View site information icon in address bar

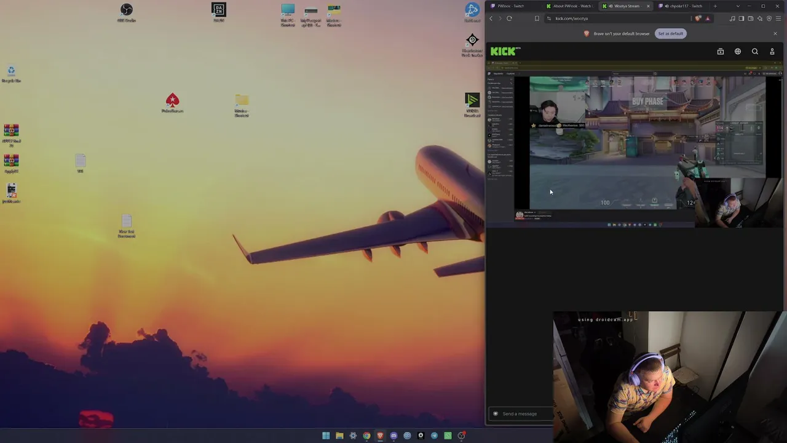coord(548,18)
